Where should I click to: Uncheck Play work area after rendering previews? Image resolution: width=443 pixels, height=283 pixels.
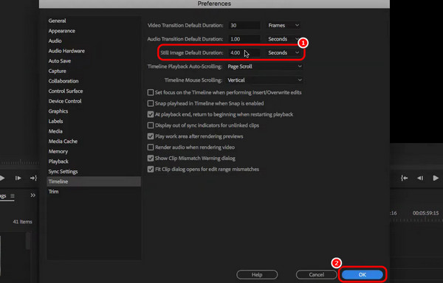[x=151, y=136]
